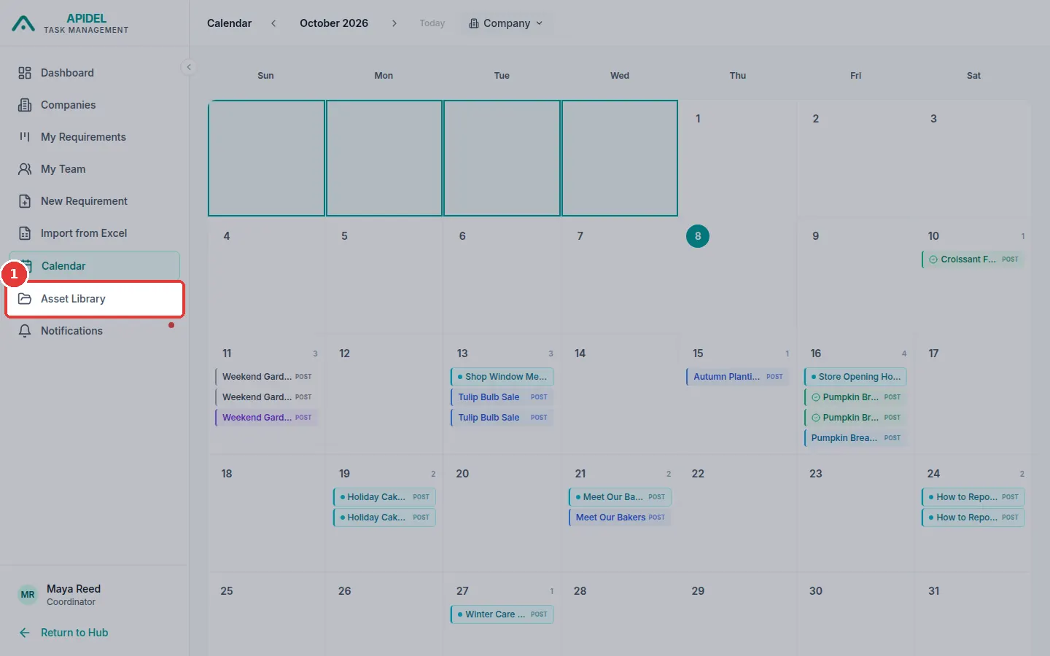This screenshot has width=1050, height=656.
Task: Open the Pumpkin Brea... post
Action: point(855,438)
